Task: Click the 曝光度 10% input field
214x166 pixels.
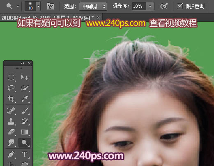Action: tap(139, 6)
